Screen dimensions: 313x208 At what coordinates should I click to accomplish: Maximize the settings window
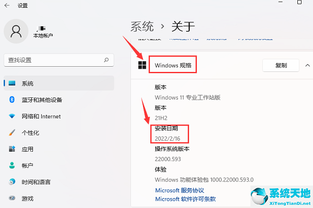click(299, 2)
